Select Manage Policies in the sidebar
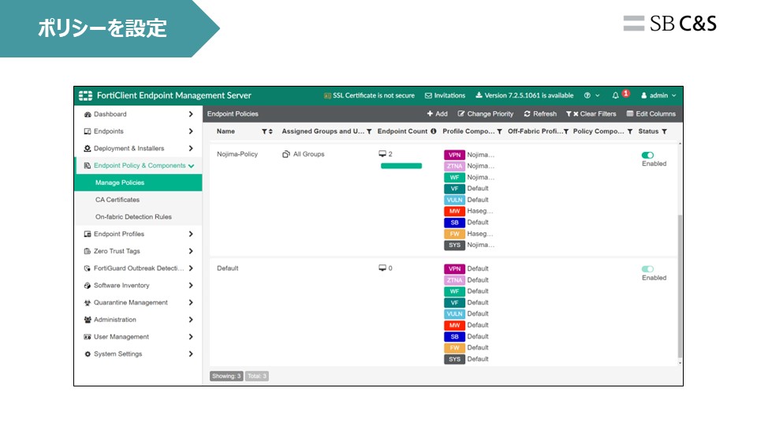This screenshot has width=757, height=425. pos(139,183)
